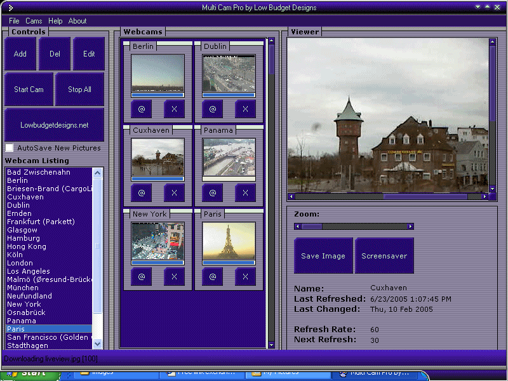This screenshot has height=381, width=508.
Task: Open the Cams menu
Action: pyautogui.click(x=34, y=21)
